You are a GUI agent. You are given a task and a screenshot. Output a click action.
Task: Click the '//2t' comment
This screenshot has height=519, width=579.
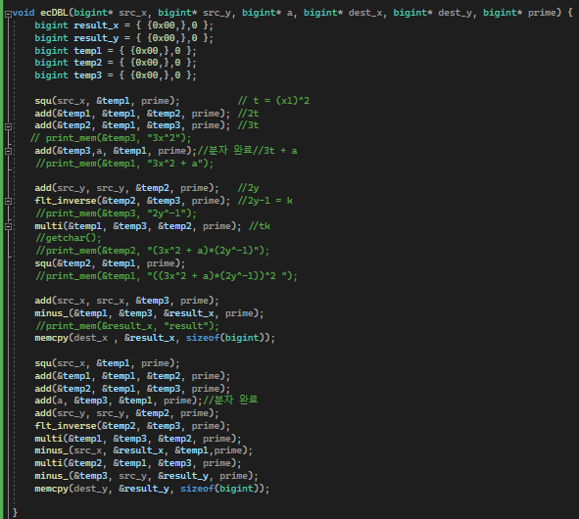click(x=248, y=114)
